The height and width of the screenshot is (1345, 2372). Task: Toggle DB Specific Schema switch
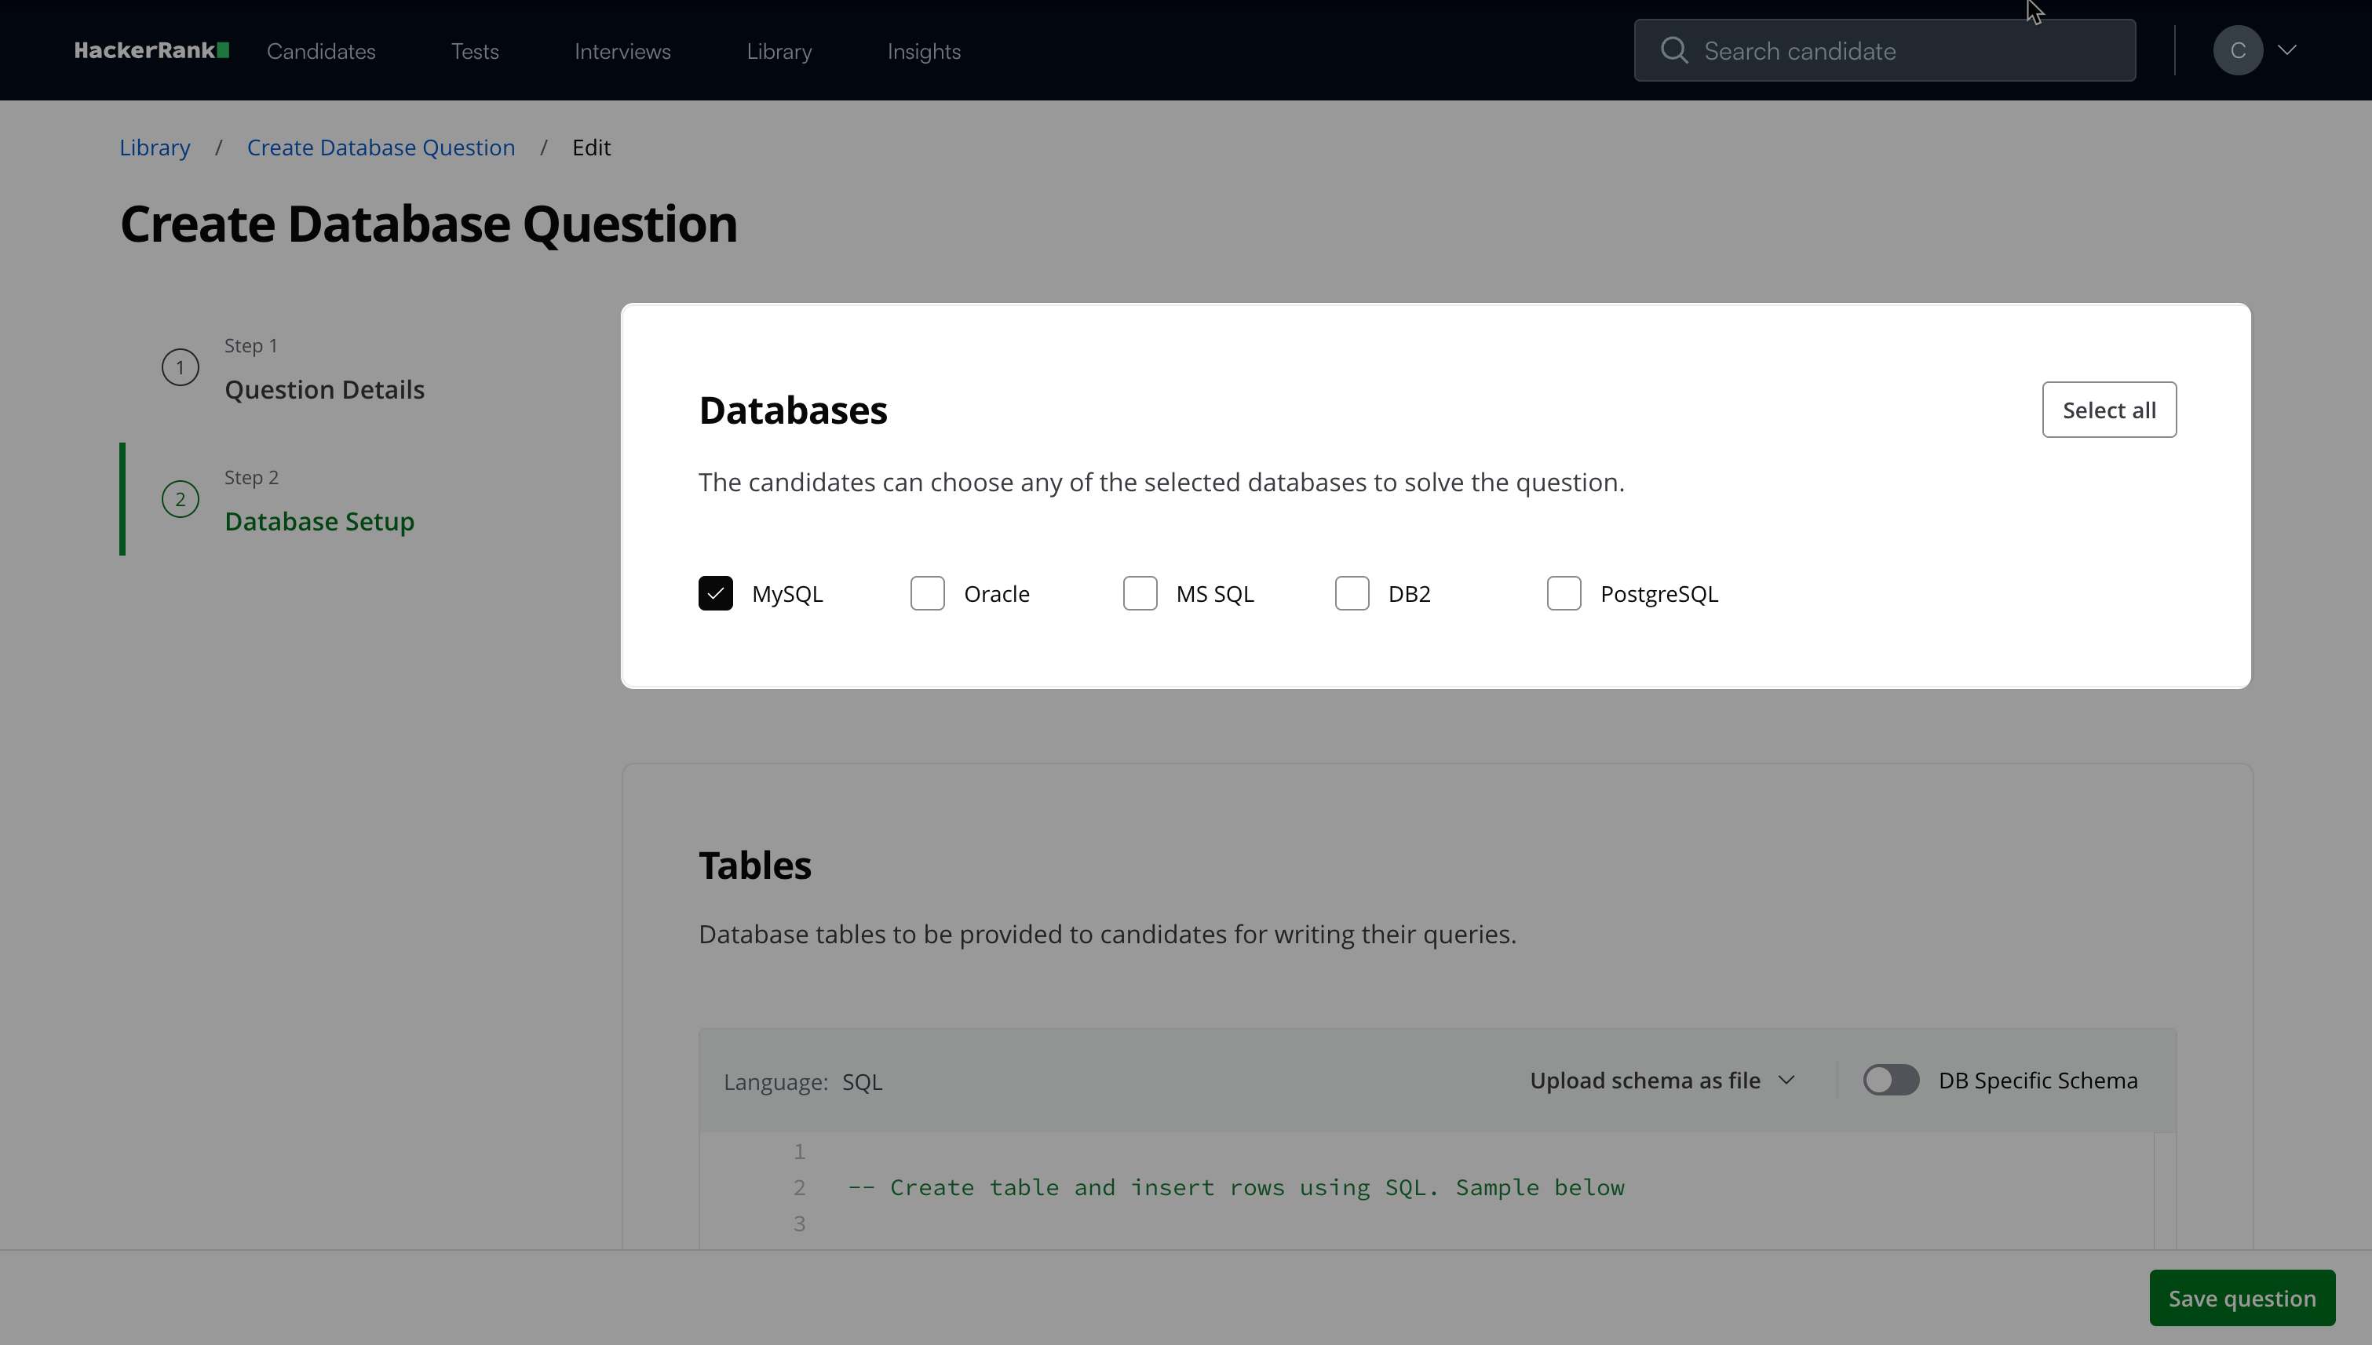click(x=1891, y=1080)
